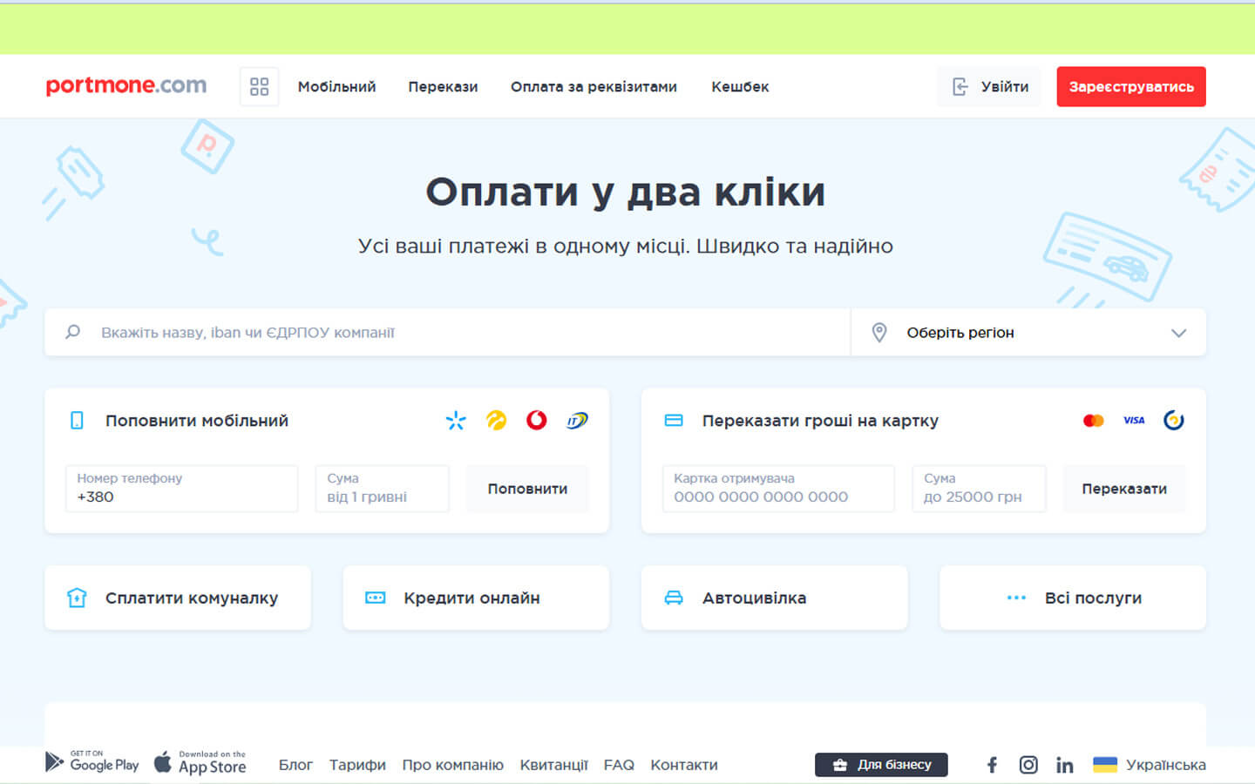1255x784 pixels.
Task: Open the services grid menu icon
Action: click(x=259, y=86)
